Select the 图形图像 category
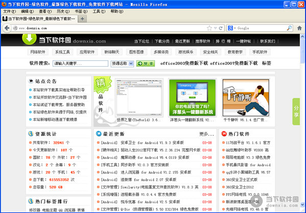 (x=136, y=52)
